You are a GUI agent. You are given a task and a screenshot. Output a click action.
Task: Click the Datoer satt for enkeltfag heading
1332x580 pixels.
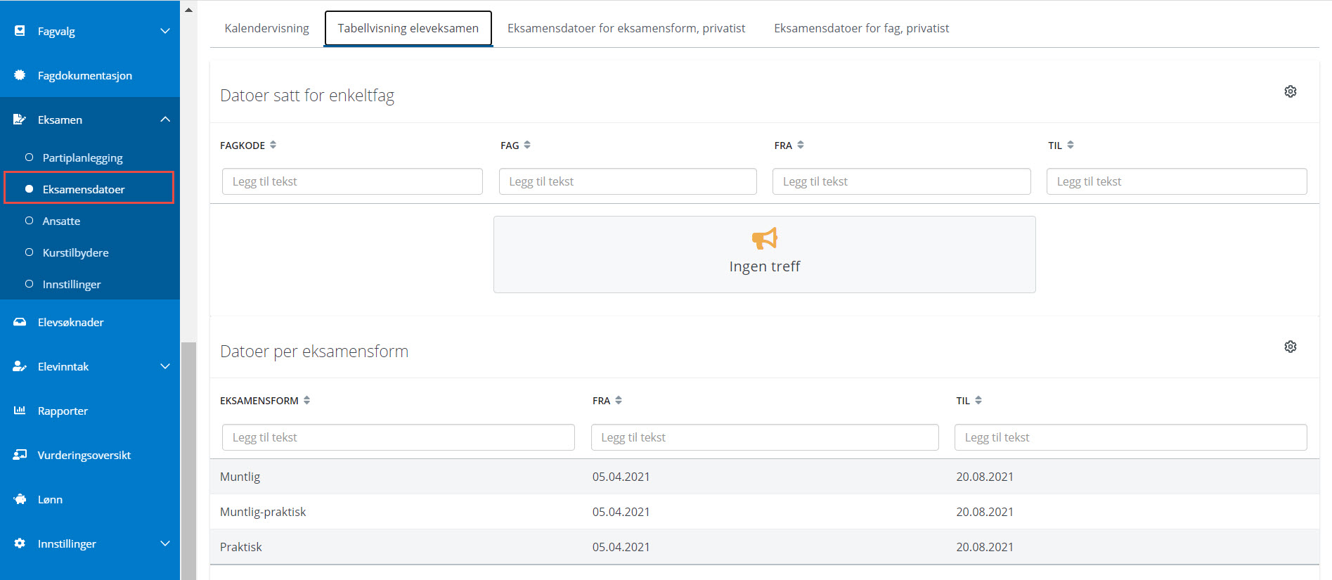coord(307,96)
